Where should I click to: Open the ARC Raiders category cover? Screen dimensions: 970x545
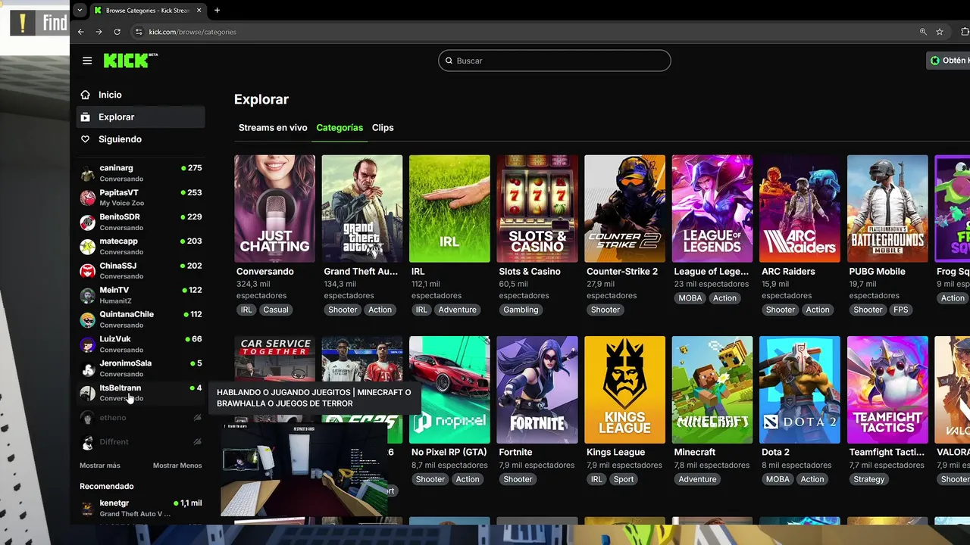point(799,209)
